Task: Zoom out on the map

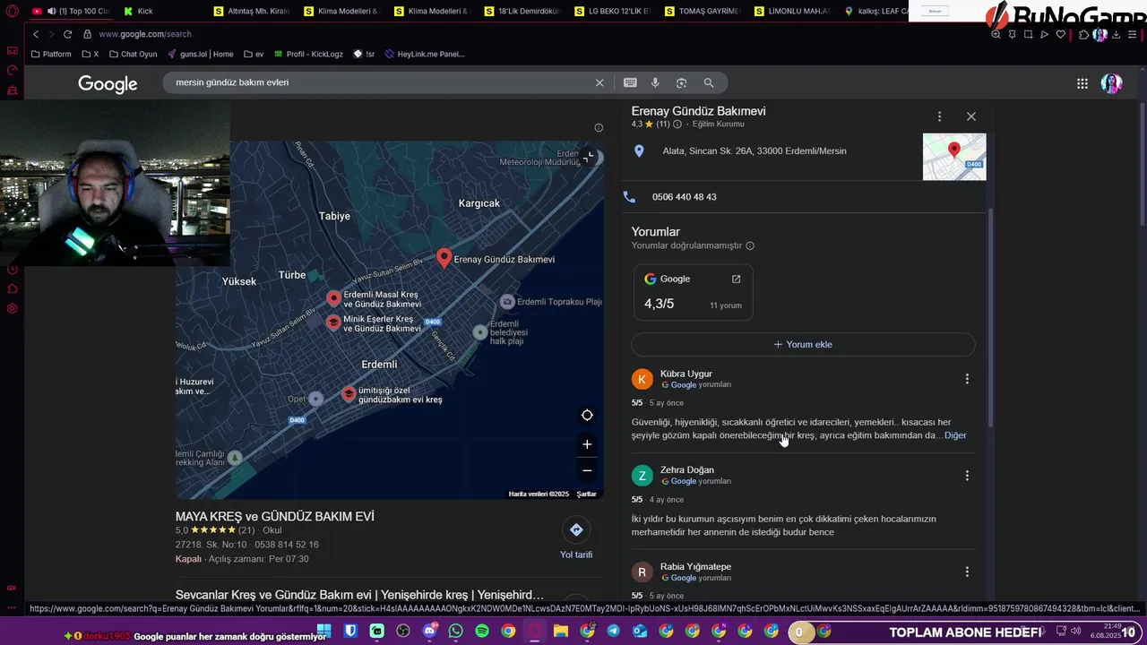Action: [x=587, y=470]
